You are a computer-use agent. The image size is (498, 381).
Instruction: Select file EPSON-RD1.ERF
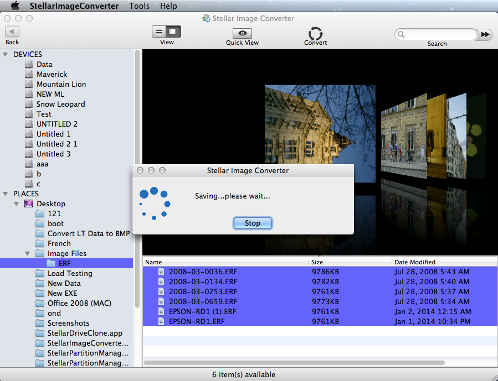click(x=320, y=321)
